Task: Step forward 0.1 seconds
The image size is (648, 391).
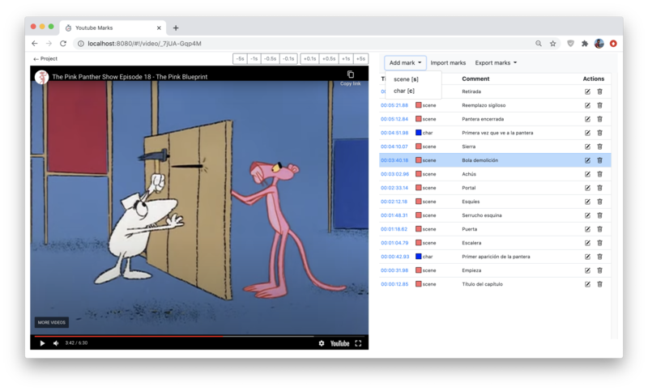Action: [309, 58]
